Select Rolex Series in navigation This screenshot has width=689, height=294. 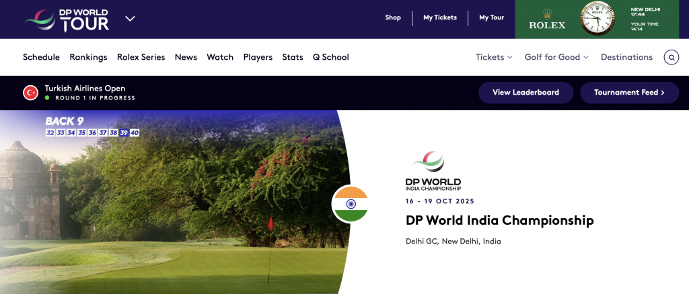(x=141, y=57)
